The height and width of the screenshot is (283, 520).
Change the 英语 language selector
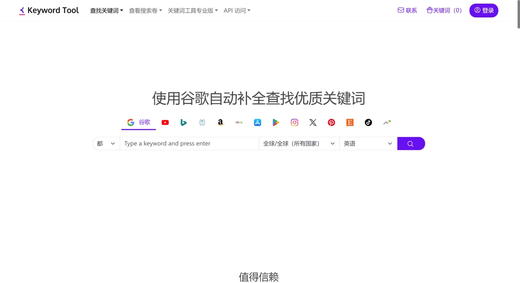(x=367, y=143)
